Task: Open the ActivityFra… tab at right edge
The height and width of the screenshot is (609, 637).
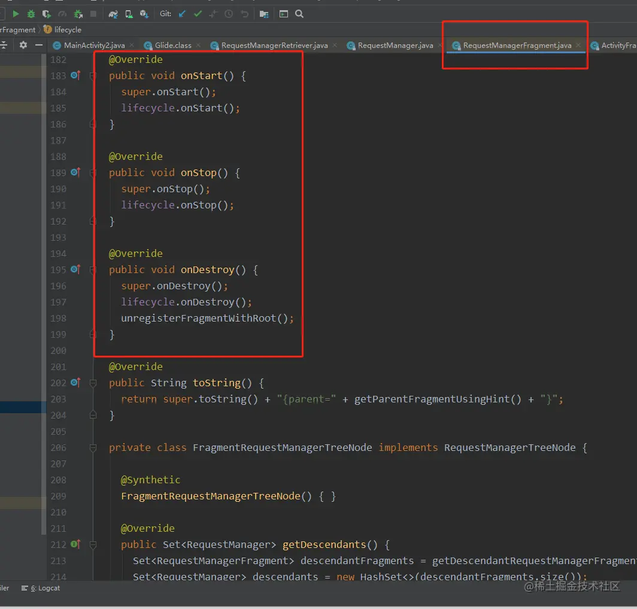Action: [x=614, y=46]
